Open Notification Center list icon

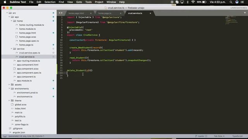pos(242,2)
